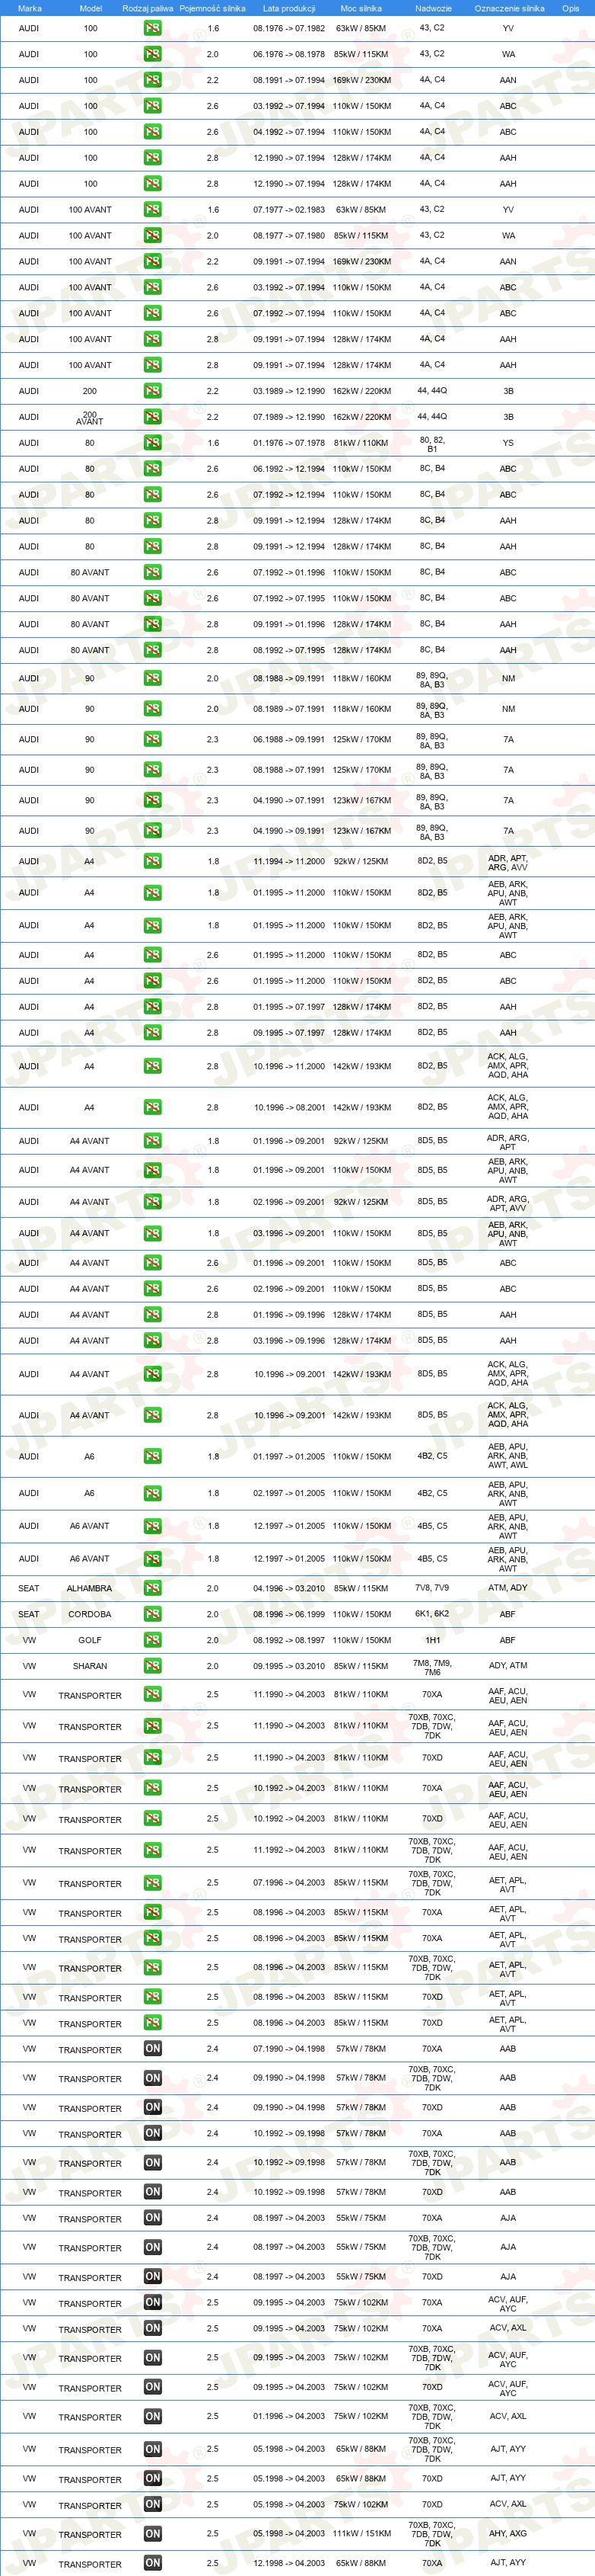
Task: Click petrol icon in Transporter 07.1996 row
Action: (x=153, y=1883)
